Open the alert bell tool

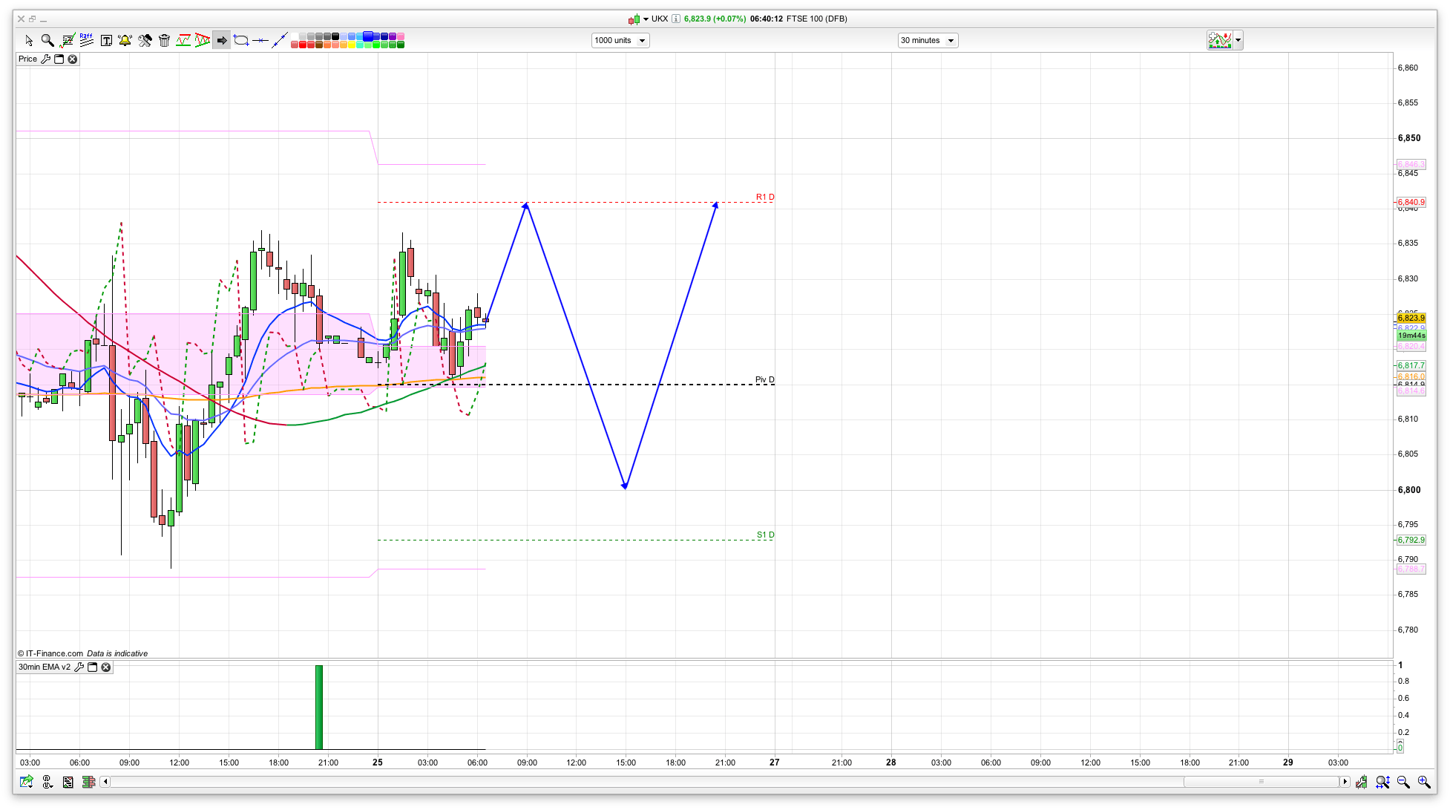tap(125, 40)
